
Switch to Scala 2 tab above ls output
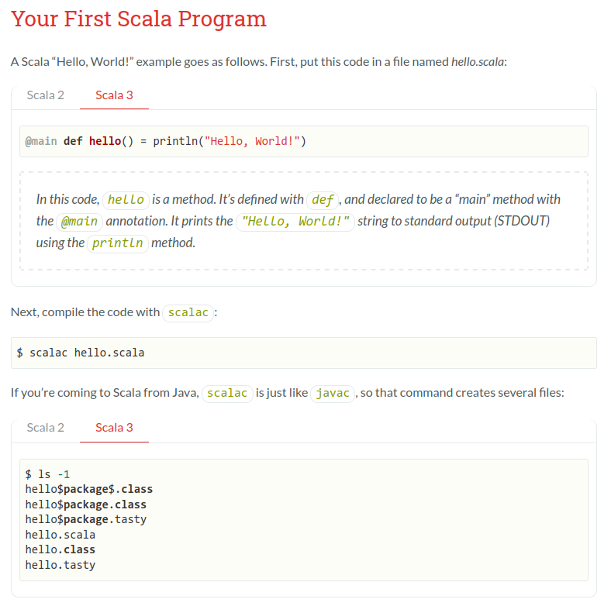pyautogui.click(x=45, y=428)
